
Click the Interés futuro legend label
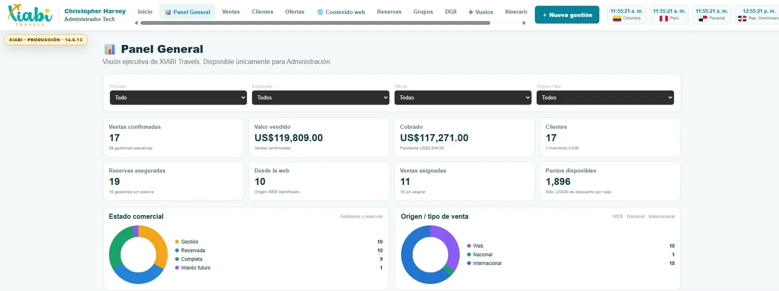point(196,268)
